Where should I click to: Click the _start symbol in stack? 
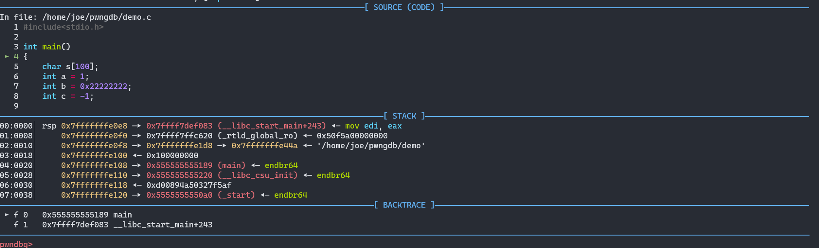[236, 195]
